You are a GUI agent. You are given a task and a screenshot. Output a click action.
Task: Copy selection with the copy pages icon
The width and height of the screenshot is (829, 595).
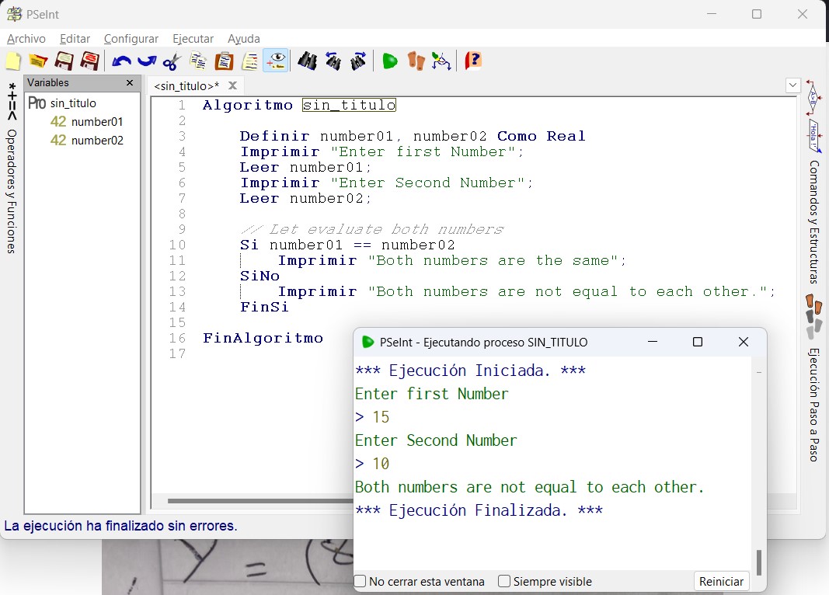point(198,61)
